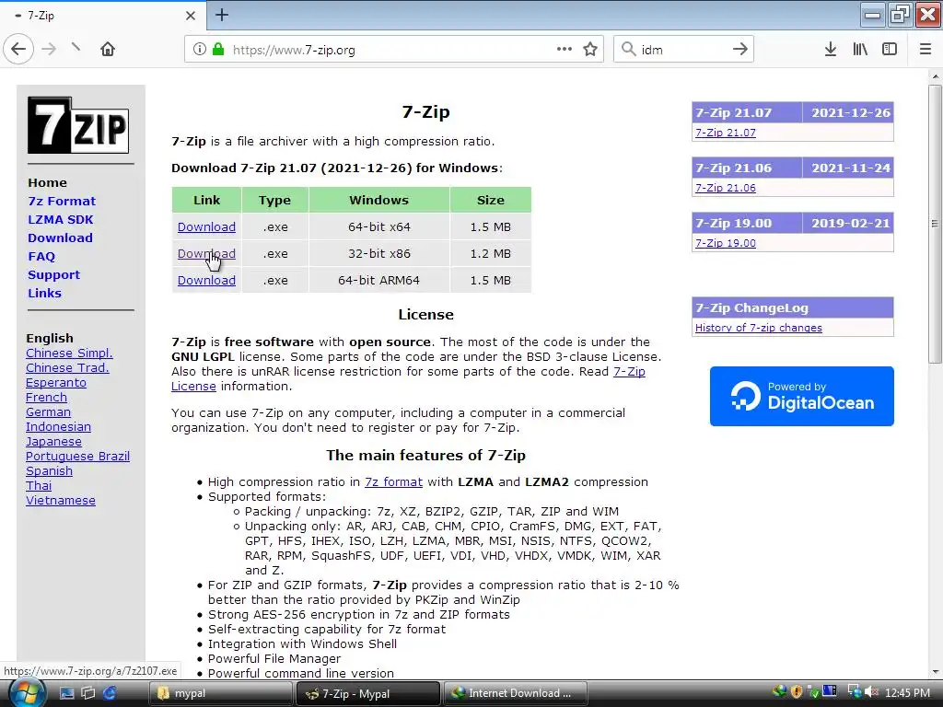This screenshot has height=707, width=943.
Task: Switch language to French
Action: tap(46, 398)
